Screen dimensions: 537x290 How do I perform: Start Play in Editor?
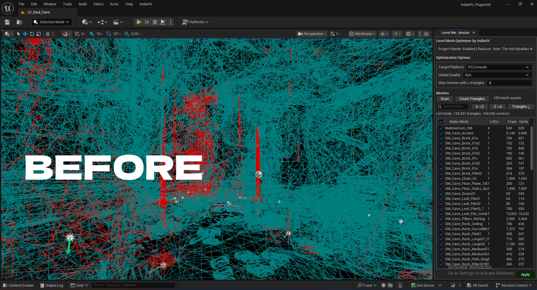point(139,22)
